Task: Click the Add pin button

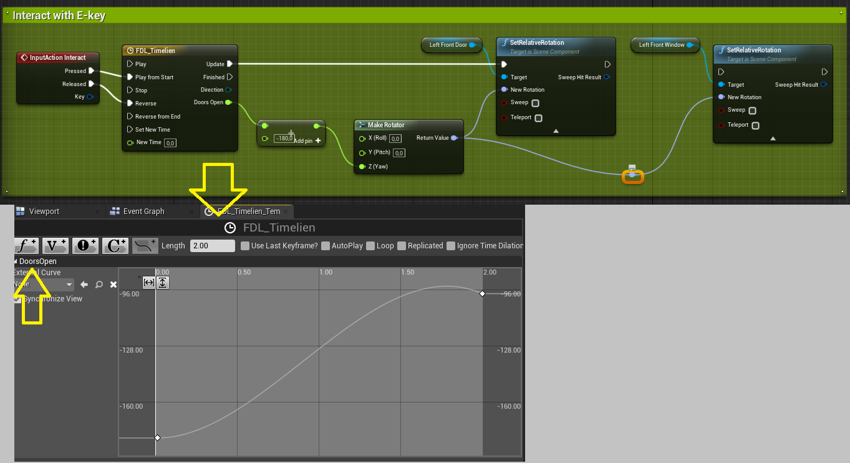Action: 318,141
